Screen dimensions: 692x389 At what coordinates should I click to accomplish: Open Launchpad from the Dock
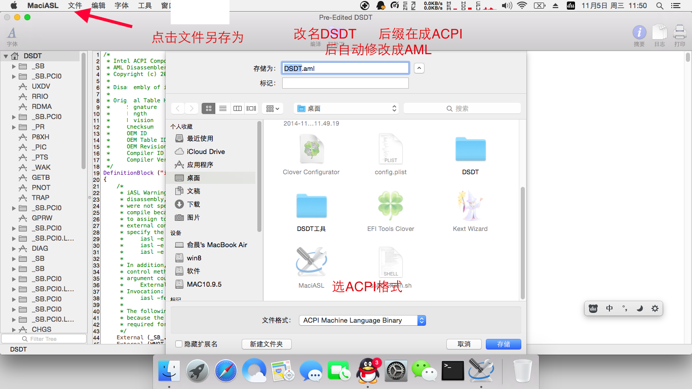click(x=197, y=371)
